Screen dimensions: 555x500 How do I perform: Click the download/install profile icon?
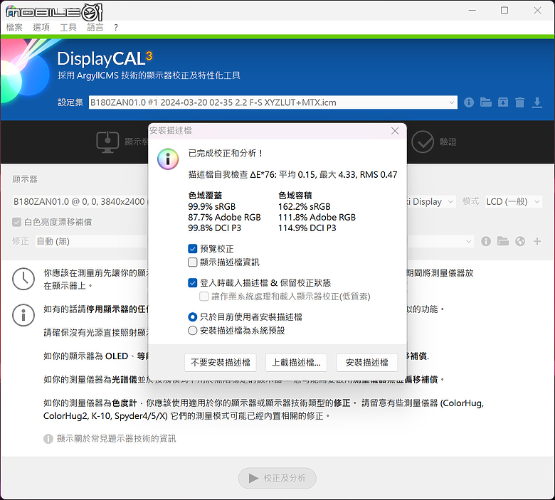(537, 102)
